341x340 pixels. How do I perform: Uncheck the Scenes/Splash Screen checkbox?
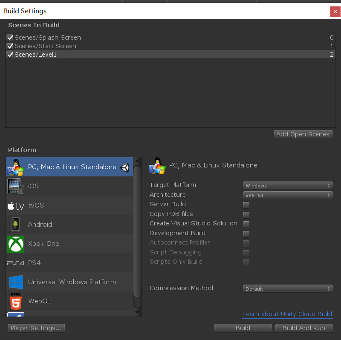click(x=10, y=37)
